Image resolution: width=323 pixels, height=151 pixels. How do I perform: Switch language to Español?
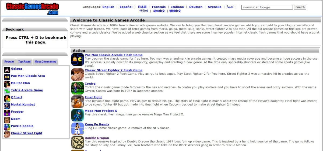point(126,7)
